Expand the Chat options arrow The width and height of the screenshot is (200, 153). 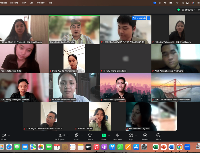(x=82, y=135)
